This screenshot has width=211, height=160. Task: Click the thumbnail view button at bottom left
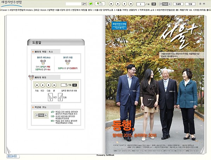pos(13,156)
